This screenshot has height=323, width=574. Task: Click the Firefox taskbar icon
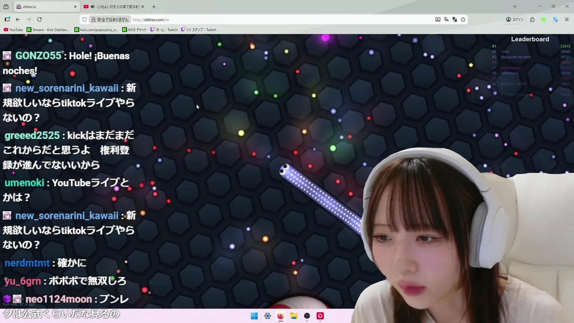(280, 316)
